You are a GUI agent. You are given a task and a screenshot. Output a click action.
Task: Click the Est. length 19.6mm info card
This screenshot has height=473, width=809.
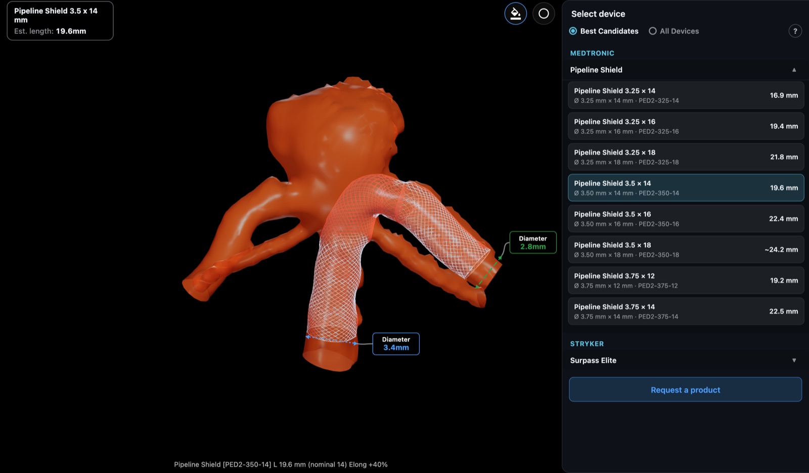[60, 21]
